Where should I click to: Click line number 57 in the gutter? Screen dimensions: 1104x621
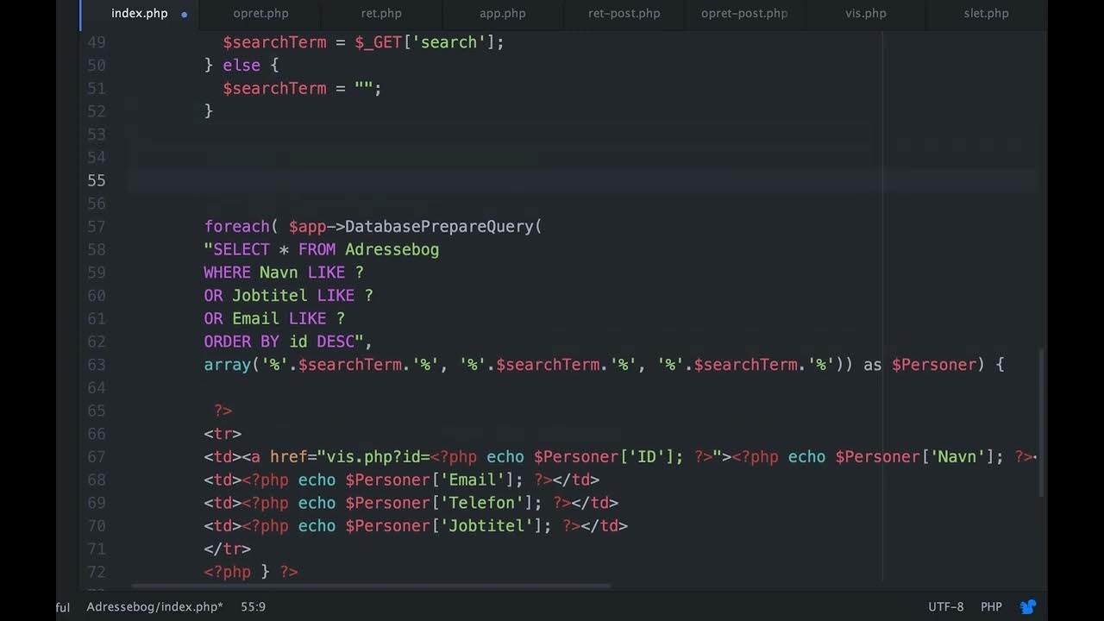96,226
